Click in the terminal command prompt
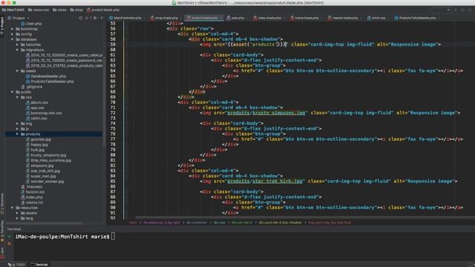 [114, 237]
